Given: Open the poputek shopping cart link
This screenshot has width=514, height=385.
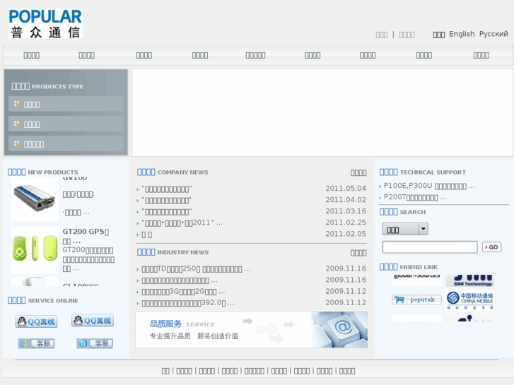Looking at the screenshot, I should [416, 300].
